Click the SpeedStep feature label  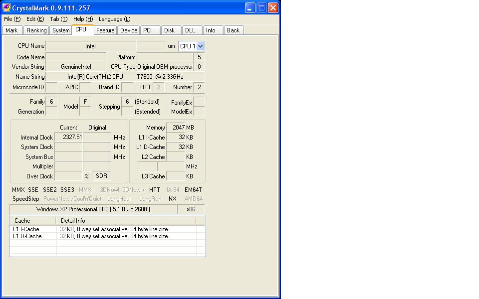(25, 199)
